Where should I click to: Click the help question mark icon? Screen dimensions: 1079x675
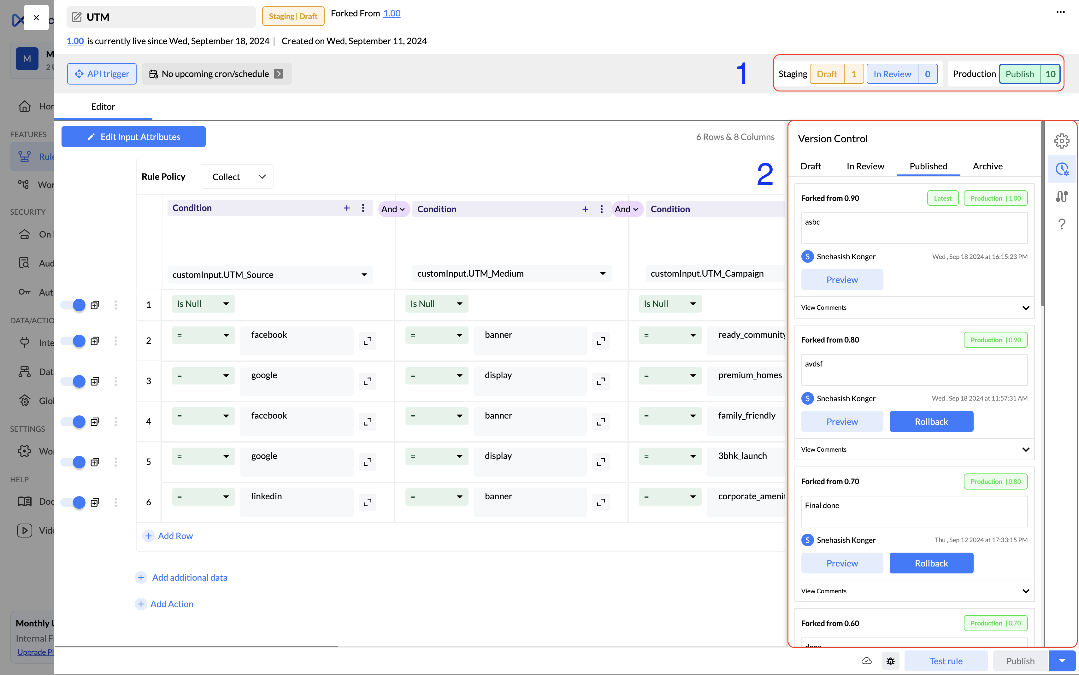click(1062, 224)
